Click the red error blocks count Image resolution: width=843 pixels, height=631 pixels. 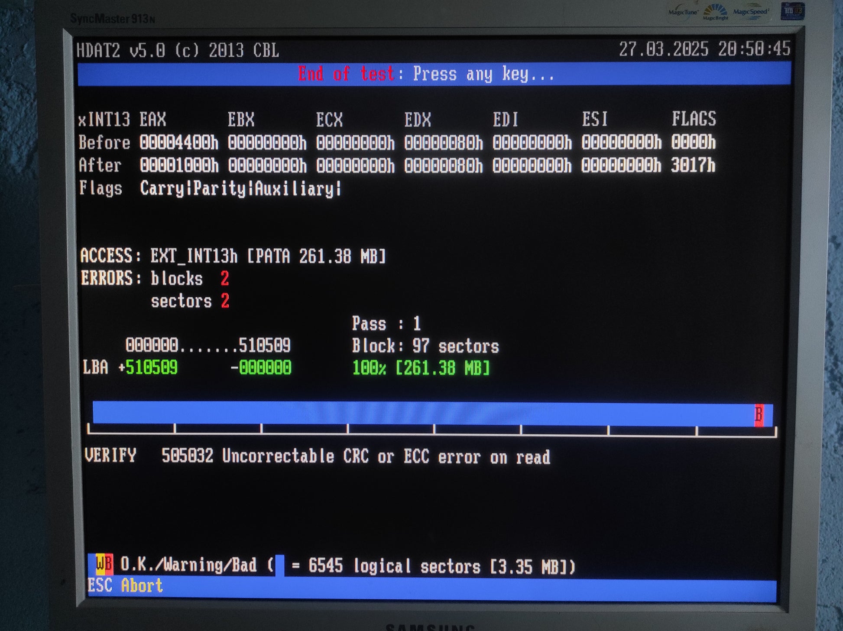[224, 278]
